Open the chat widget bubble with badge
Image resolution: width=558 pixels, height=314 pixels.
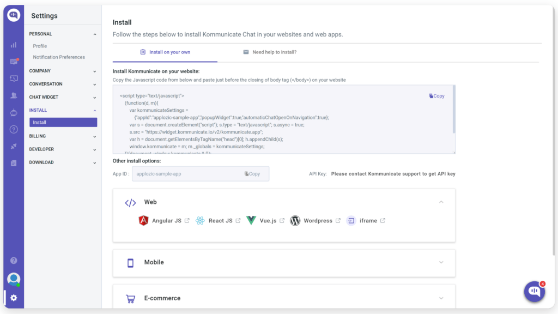pyautogui.click(x=534, y=292)
